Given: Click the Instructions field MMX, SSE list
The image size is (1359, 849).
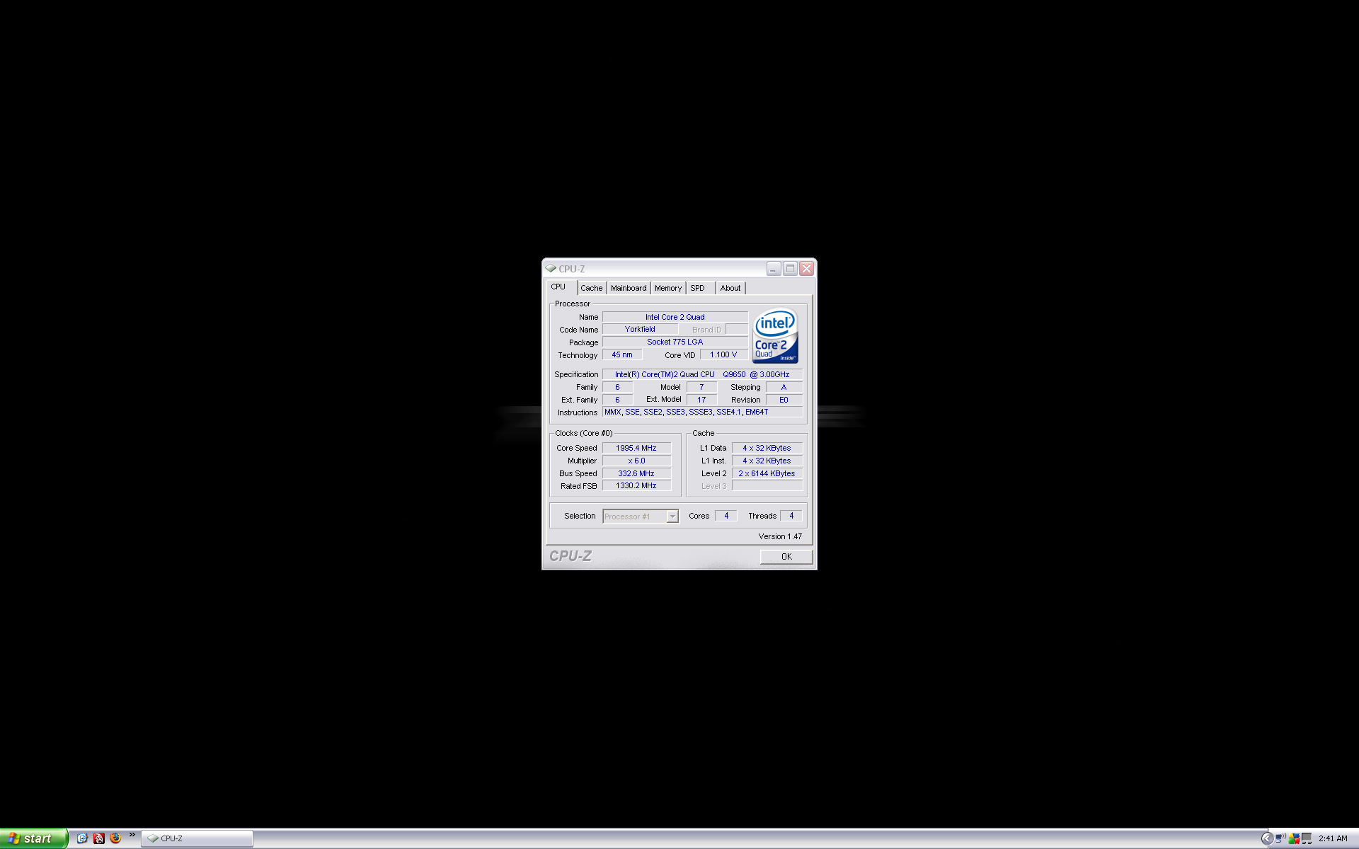Looking at the screenshot, I should [702, 412].
